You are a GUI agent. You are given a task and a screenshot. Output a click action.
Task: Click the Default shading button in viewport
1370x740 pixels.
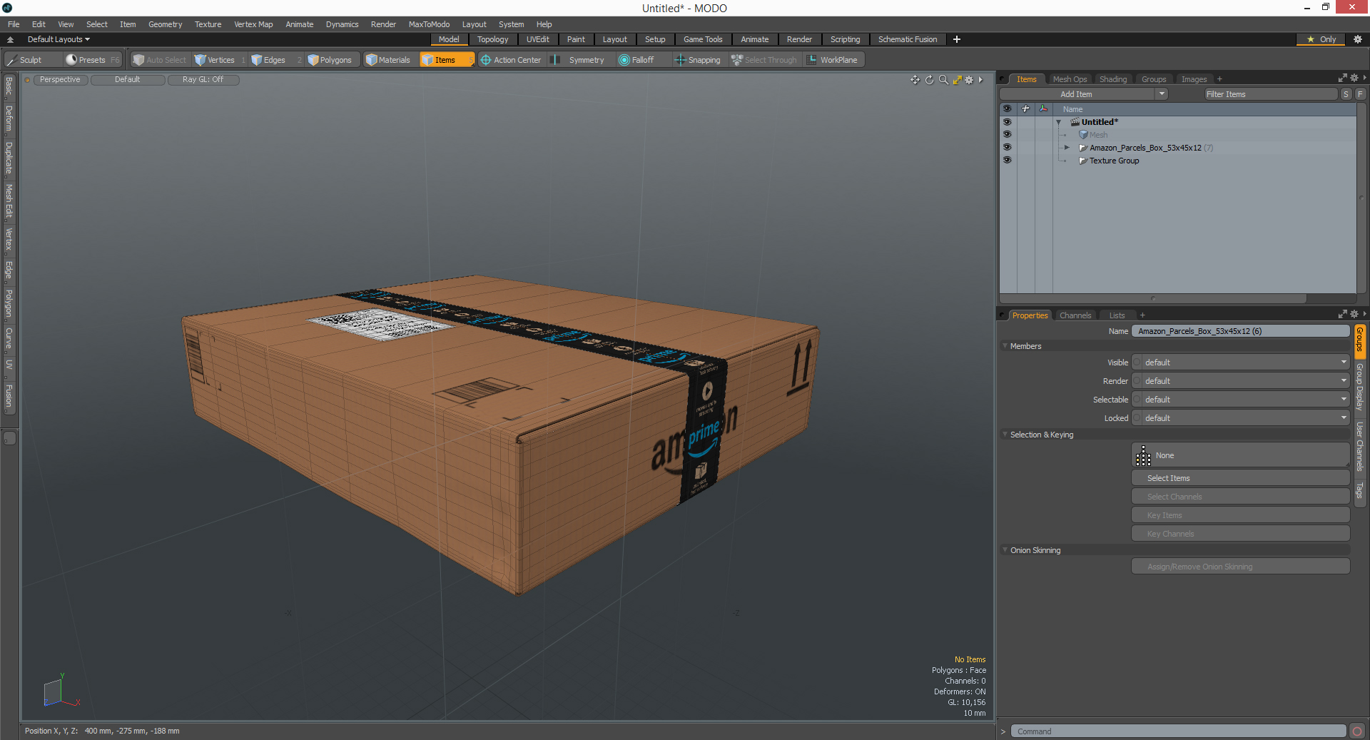pyautogui.click(x=127, y=80)
